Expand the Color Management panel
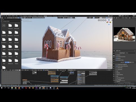This screenshot has width=136, height=102. [x=120, y=78]
